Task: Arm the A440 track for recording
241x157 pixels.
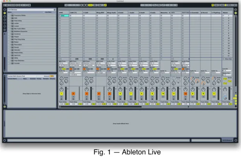Action: [x=61, y=99]
